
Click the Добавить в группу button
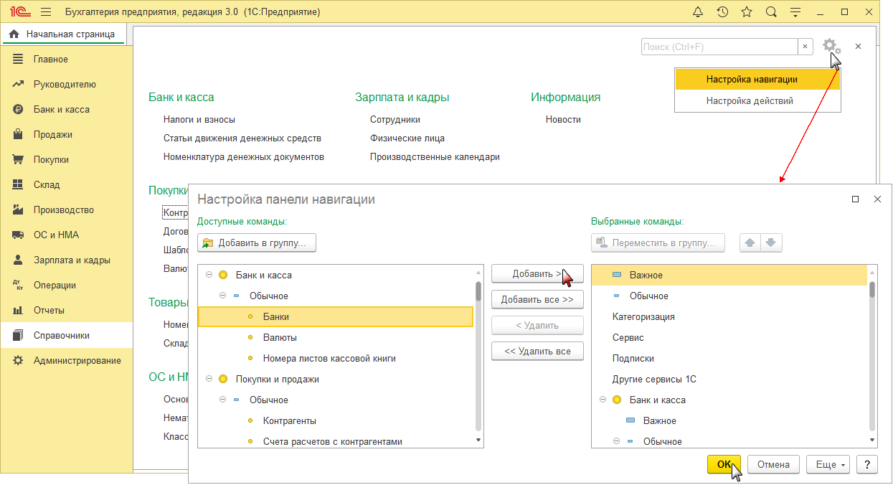click(x=257, y=243)
